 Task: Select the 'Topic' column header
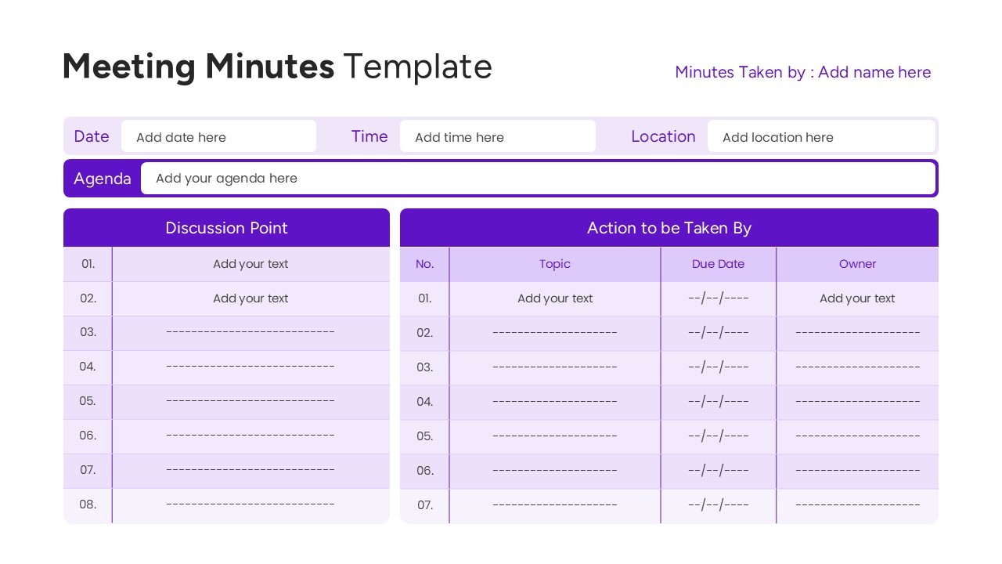554,264
